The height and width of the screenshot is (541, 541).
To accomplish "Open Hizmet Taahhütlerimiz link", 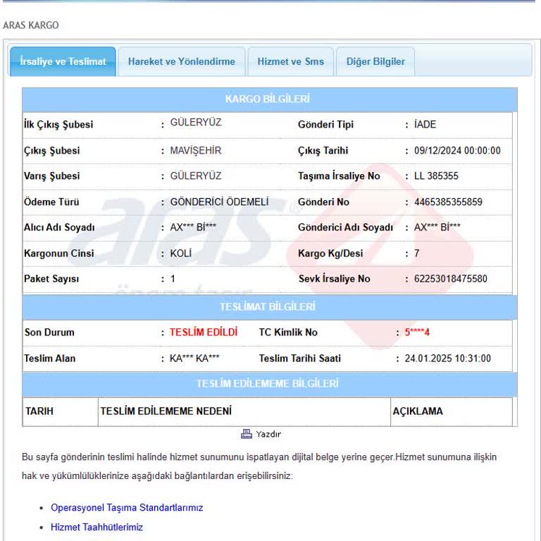I will 97,527.
